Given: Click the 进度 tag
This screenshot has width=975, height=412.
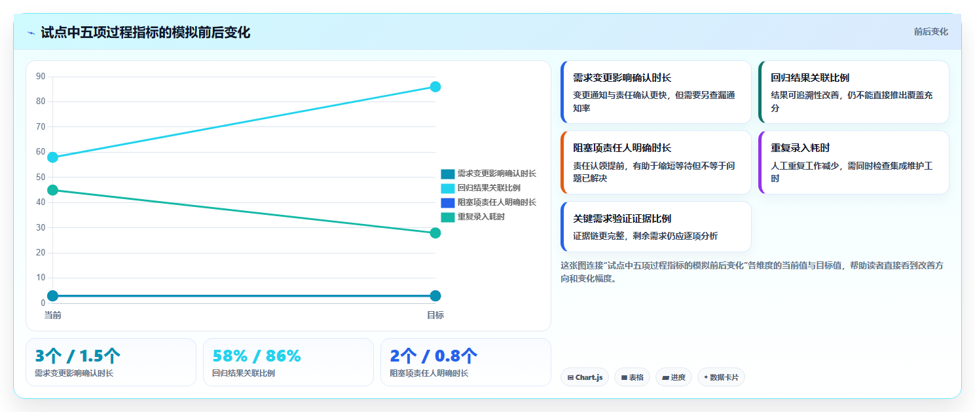Looking at the screenshot, I should [x=674, y=377].
